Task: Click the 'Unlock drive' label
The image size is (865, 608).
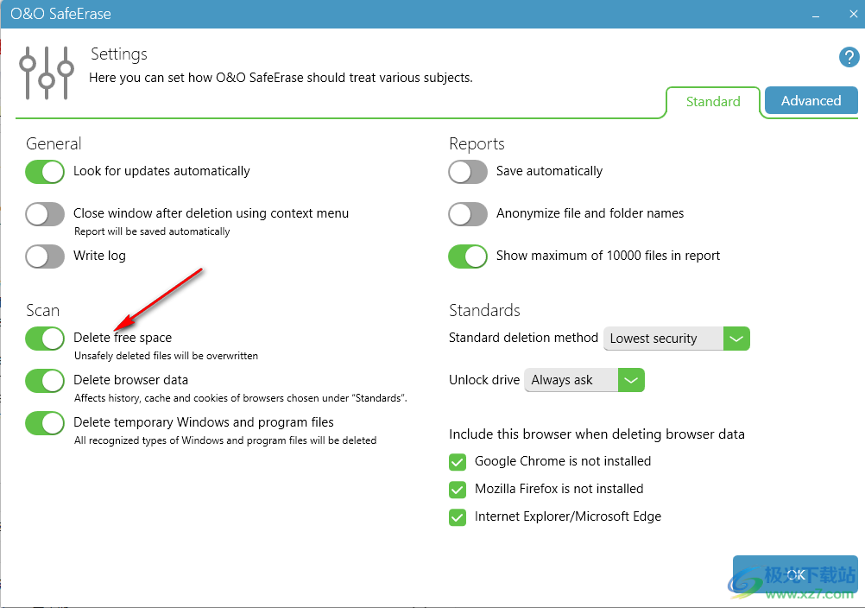Action: tap(483, 380)
